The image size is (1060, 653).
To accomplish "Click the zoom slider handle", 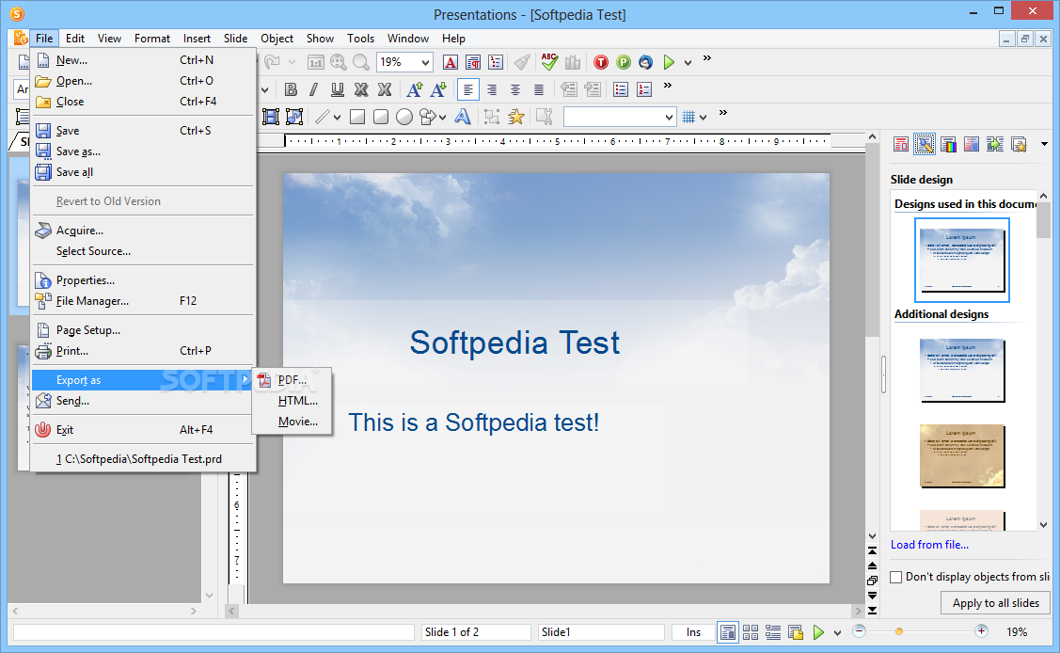I will click(x=898, y=632).
